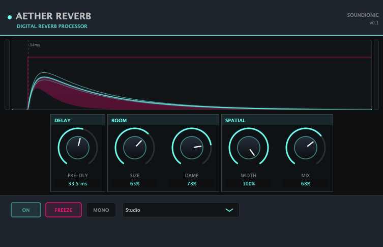Image resolution: width=383 pixels, height=247 pixels.
Task: Click the DAMP label
Action: (192, 175)
